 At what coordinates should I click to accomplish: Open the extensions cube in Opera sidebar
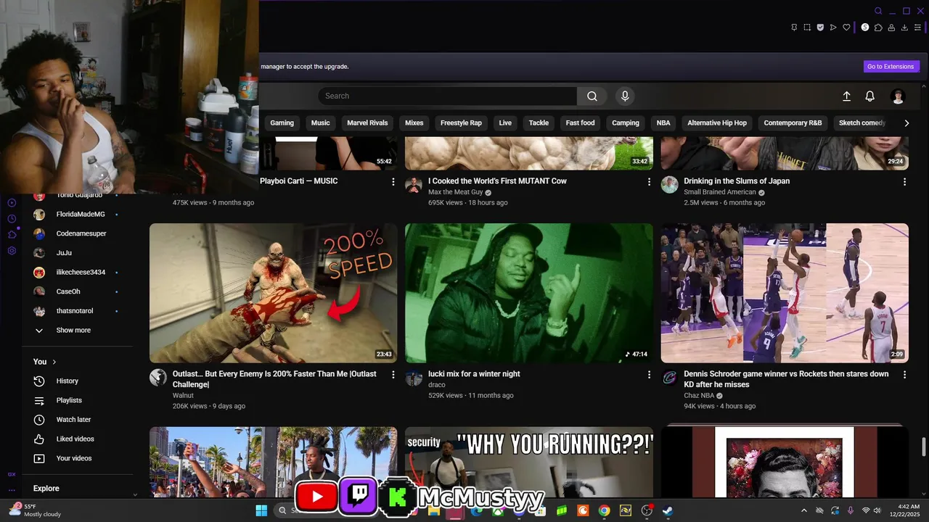[x=12, y=235]
